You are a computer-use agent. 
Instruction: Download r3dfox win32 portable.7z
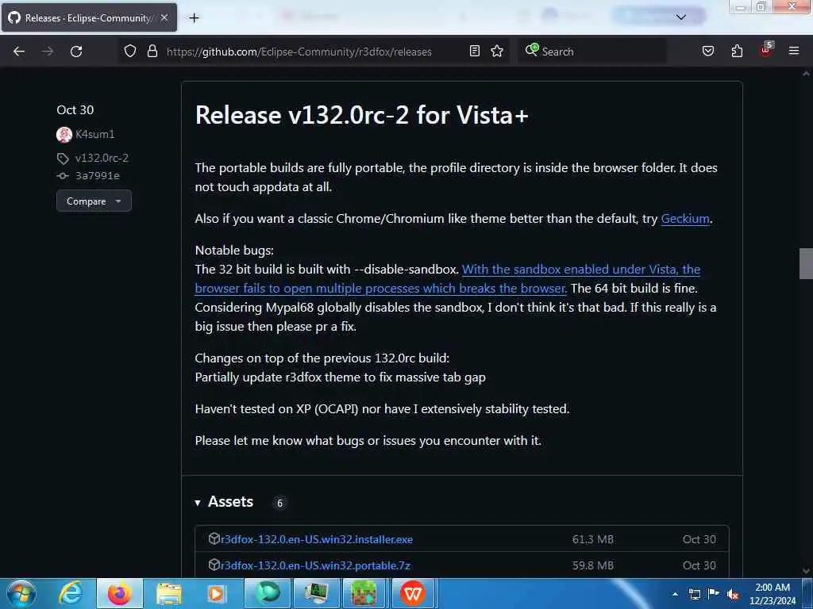point(316,565)
